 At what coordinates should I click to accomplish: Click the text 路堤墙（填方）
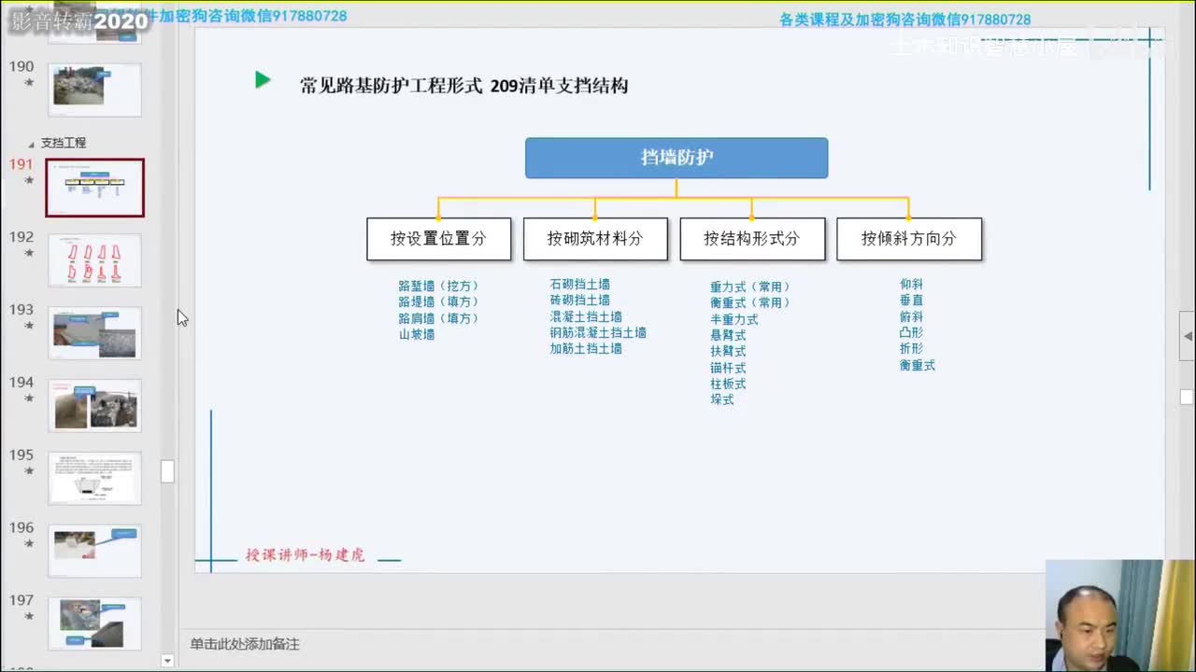[x=438, y=301]
